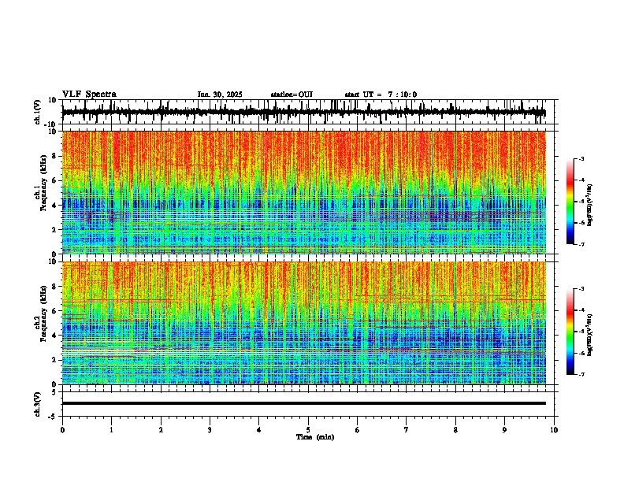
Task: Click the ch.1 color scale PSD unit label
Action: click(x=590, y=206)
